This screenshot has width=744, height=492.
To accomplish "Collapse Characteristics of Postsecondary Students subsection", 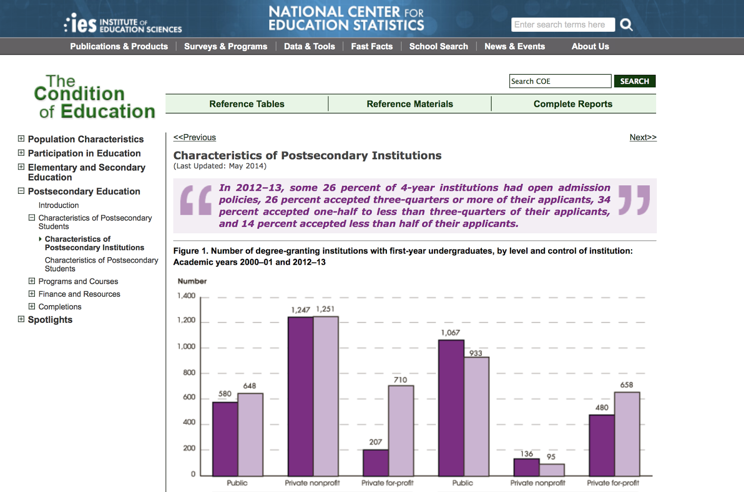I will point(32,217).
